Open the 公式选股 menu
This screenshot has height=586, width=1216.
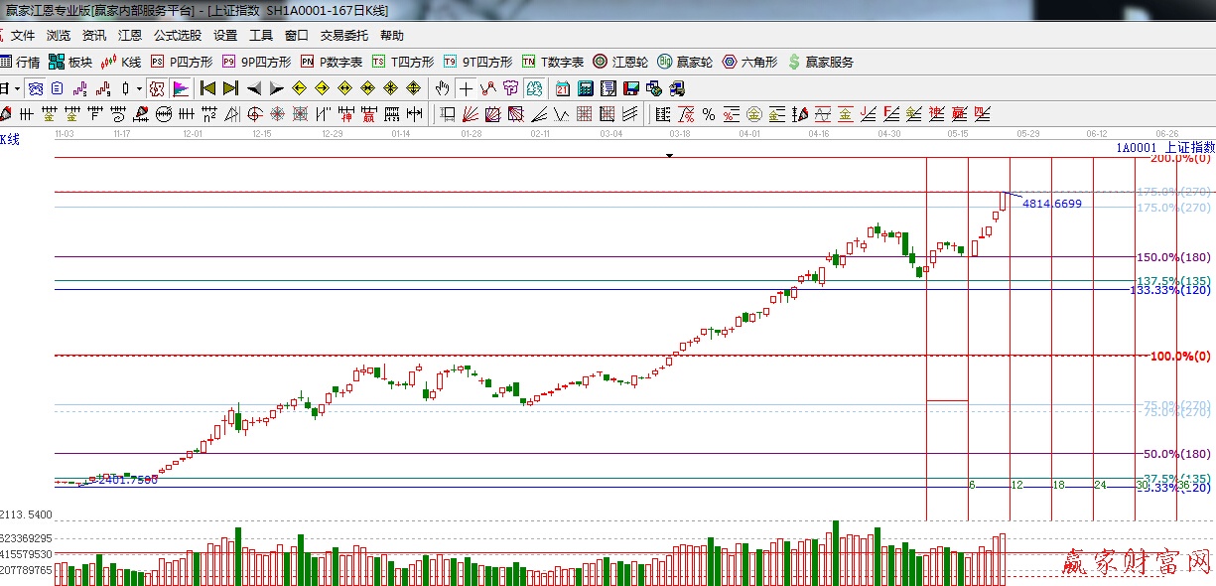coord(178,36)
